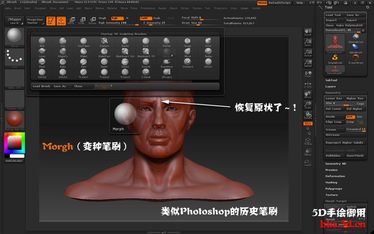This screenshot has height=234, width=374.
Task: Pick the Inflat brush
Action: (208, 42)
